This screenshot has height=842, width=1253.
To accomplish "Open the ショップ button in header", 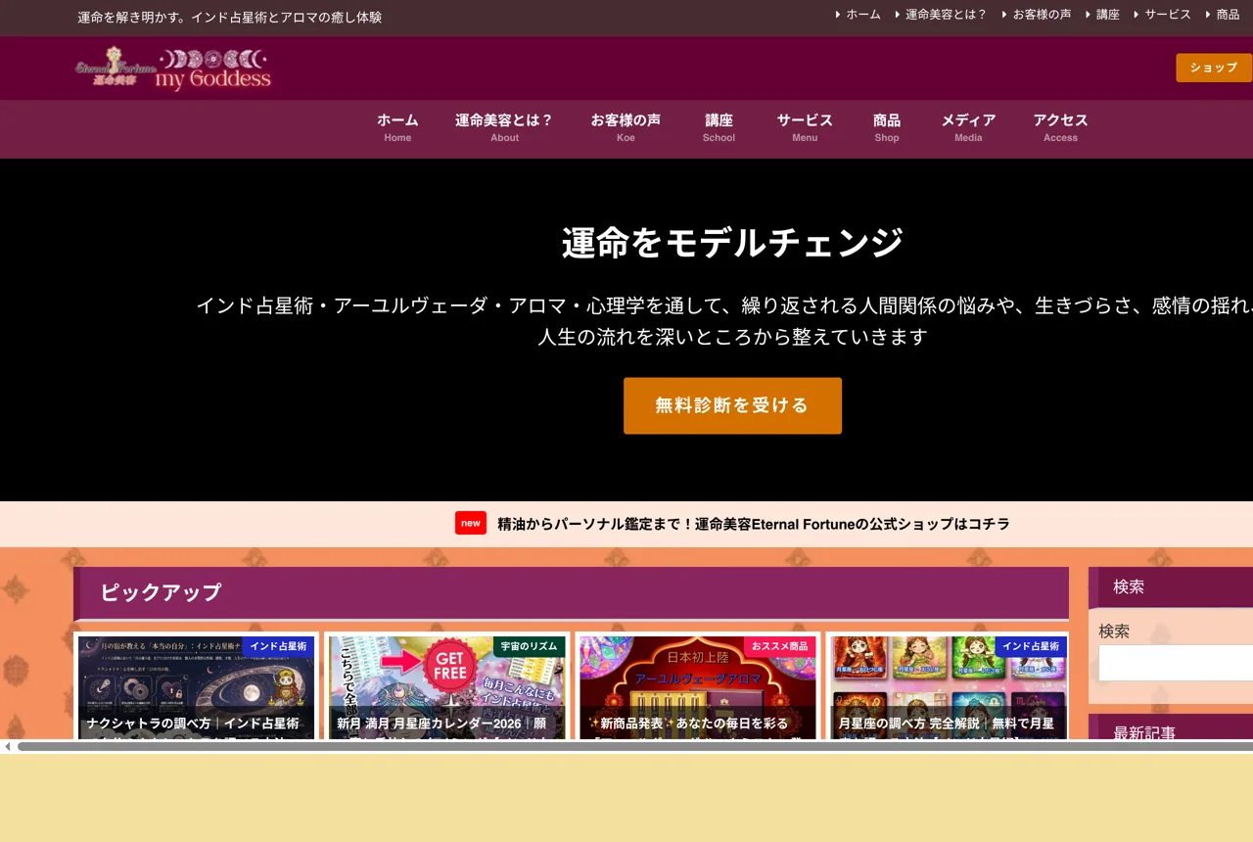I will [x=1214, y=68].
